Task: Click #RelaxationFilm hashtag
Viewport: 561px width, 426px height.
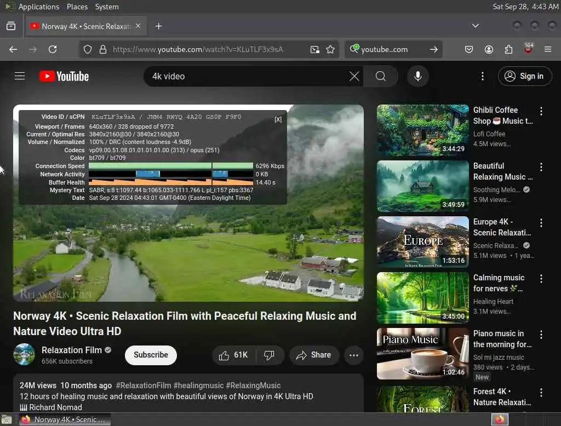Action: point(143,385)
